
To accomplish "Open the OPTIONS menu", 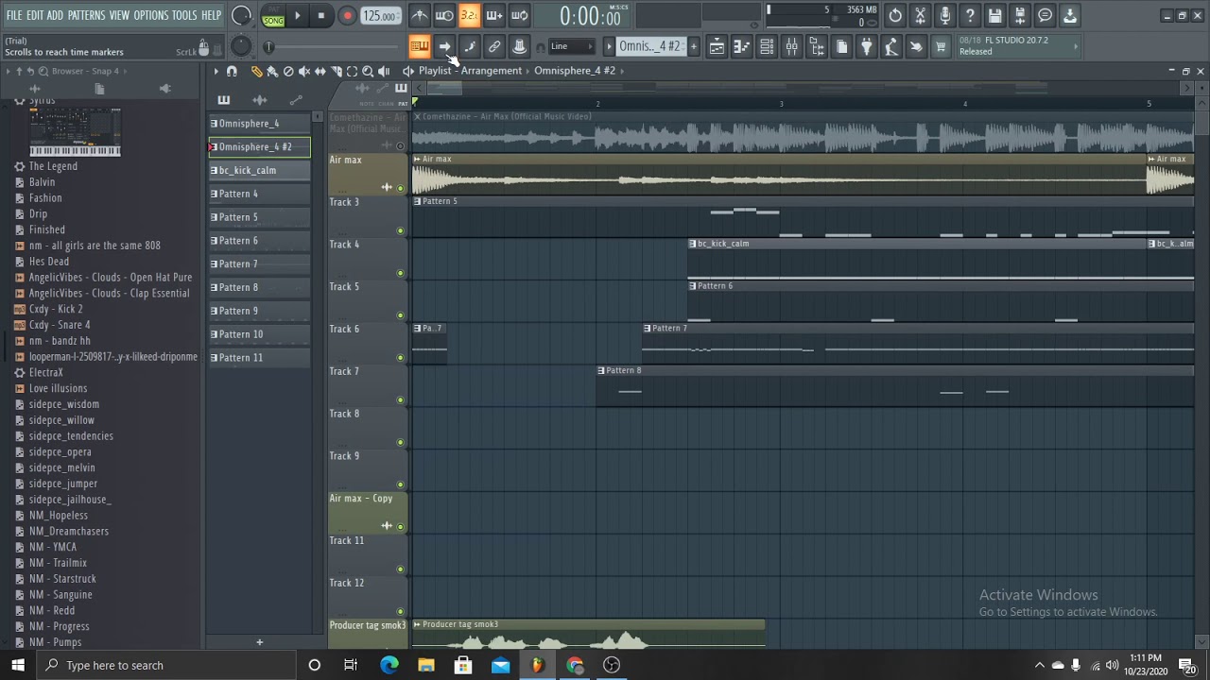I will tap(150, 15).
